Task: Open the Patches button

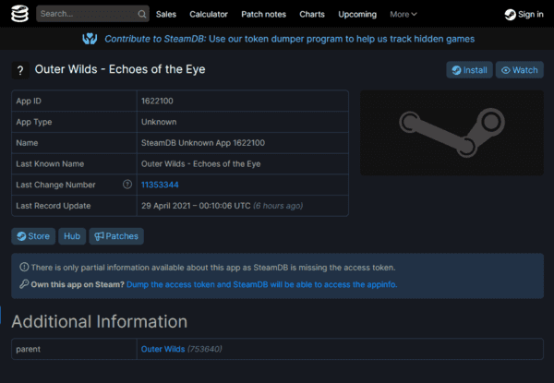Action: click(116, 236)
